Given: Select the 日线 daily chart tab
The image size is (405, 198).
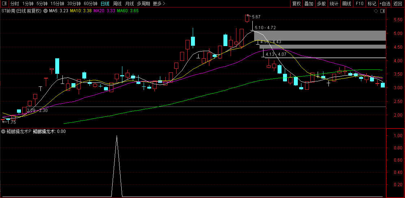Looking at the screenshot, I should [x=105, y=4].
